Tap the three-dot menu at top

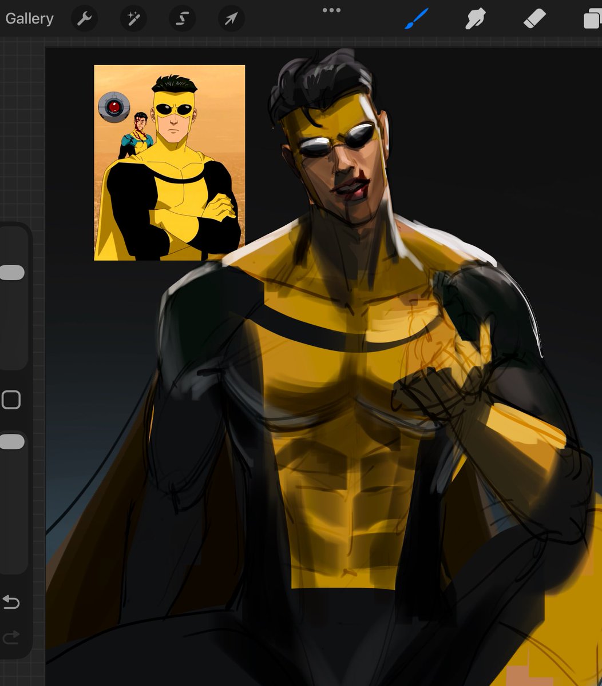pyautogui.click(x=331, y=10)
